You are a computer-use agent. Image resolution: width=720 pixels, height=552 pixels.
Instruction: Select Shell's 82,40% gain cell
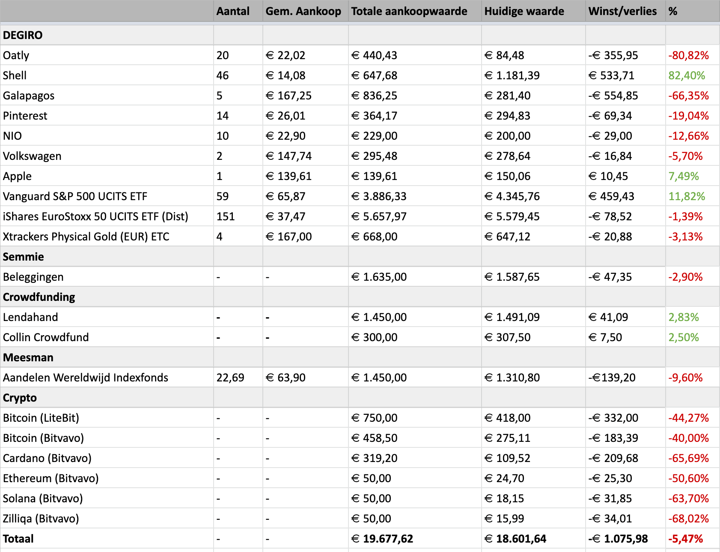pyautogui.click(x=693, y=75)
